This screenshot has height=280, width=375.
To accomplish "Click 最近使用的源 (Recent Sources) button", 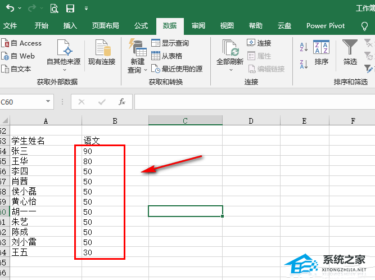I will click(177, 69).
